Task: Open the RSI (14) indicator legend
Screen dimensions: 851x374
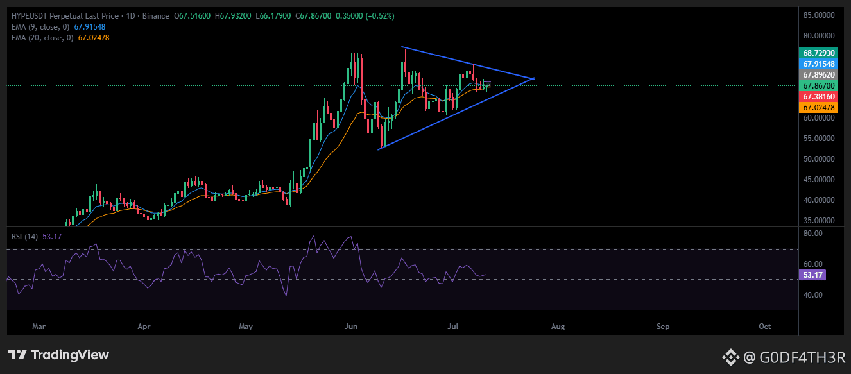Action: (x=26, y=236)
